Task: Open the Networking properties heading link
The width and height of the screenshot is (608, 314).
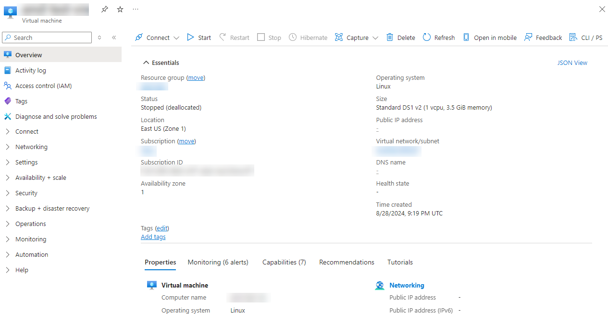Action: [407, 285]
